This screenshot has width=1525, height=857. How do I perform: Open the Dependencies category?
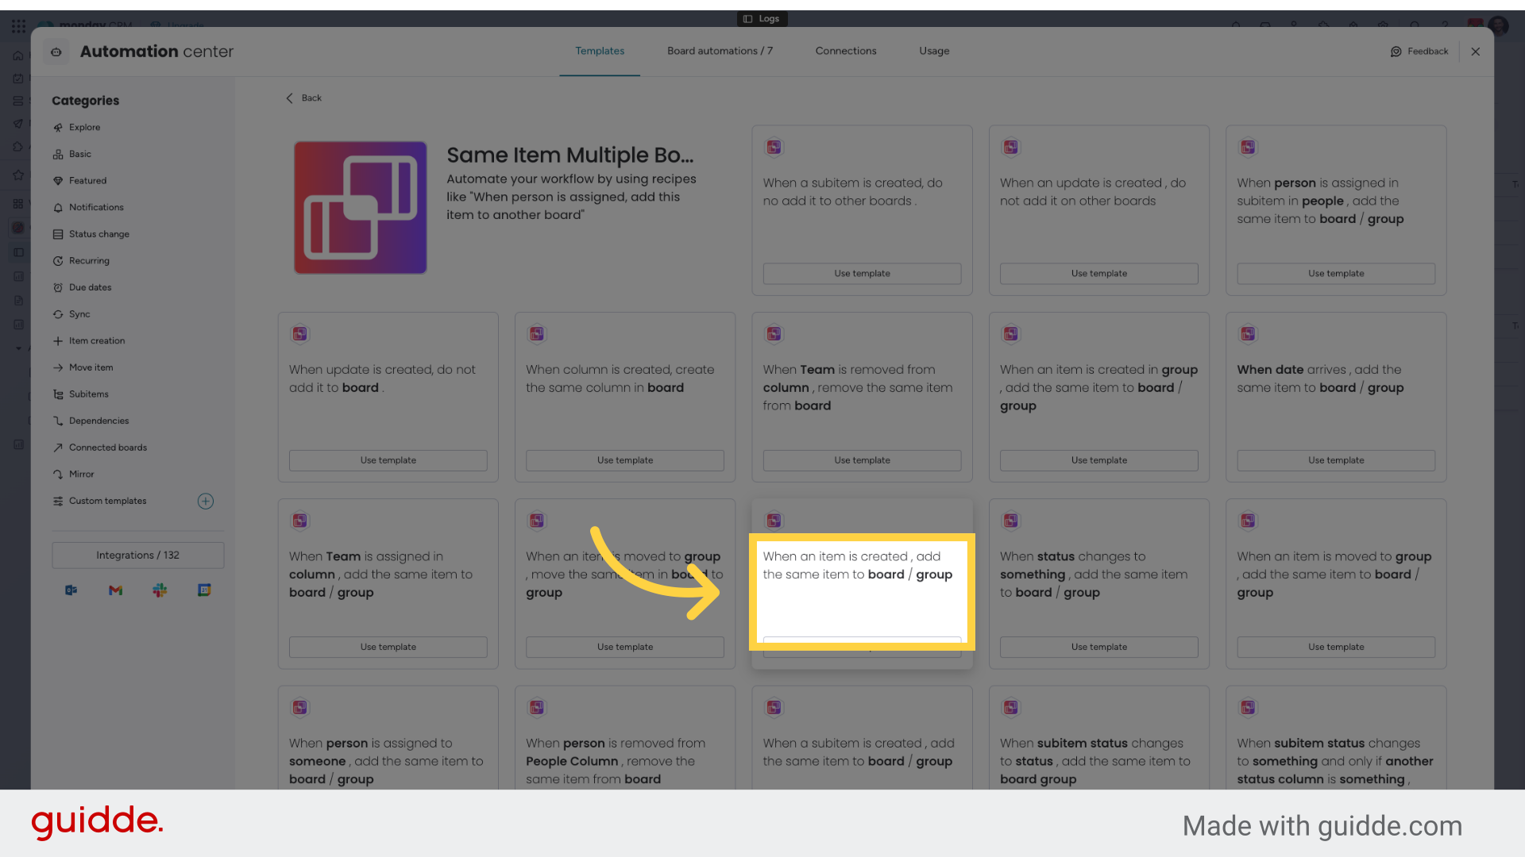[98, 421]
